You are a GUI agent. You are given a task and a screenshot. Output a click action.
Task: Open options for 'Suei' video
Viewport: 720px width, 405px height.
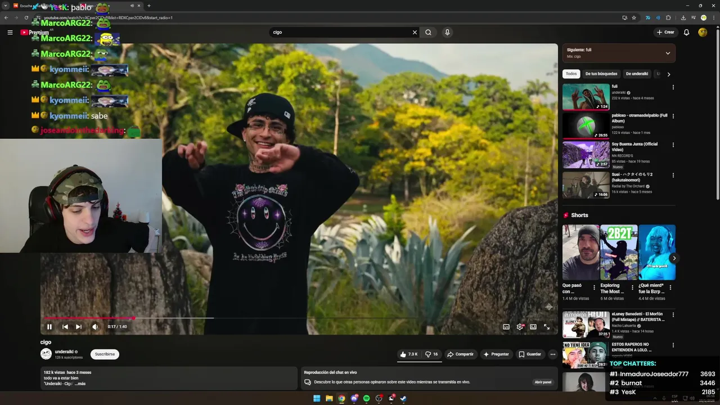[673, 175]
